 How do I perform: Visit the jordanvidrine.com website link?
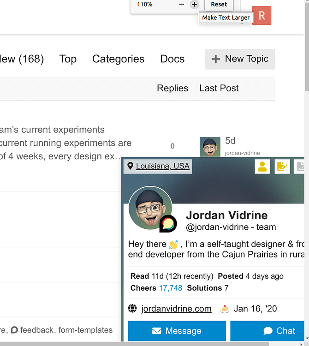176,309
